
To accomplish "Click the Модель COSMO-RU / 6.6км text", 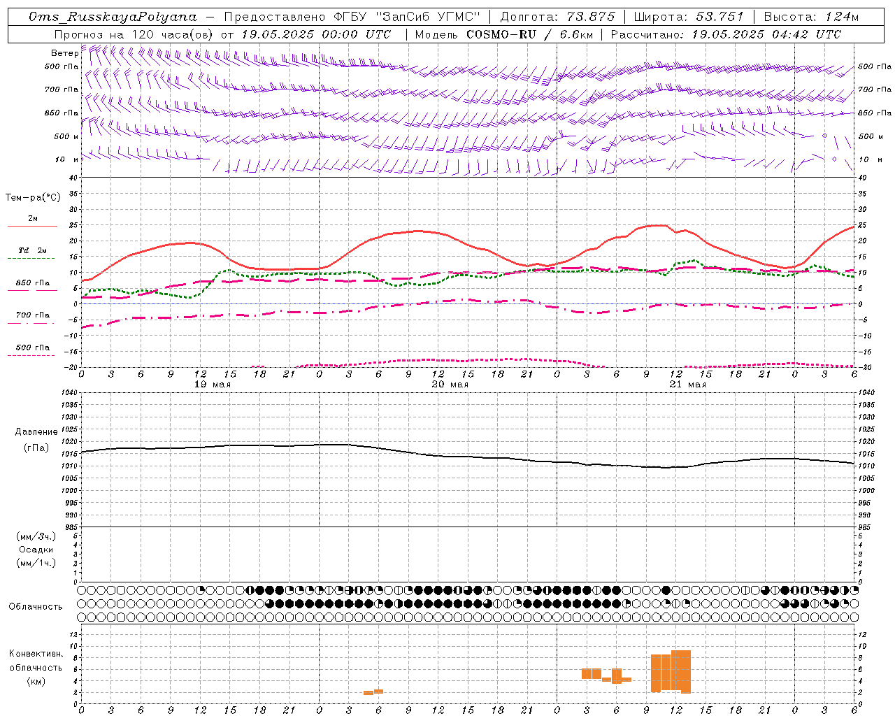I will pos(503,34).
